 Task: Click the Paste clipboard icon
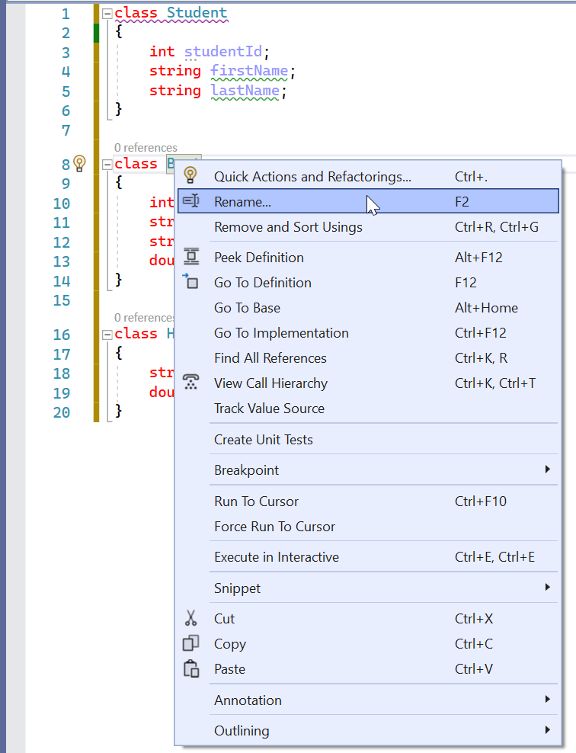coord(191,668)
